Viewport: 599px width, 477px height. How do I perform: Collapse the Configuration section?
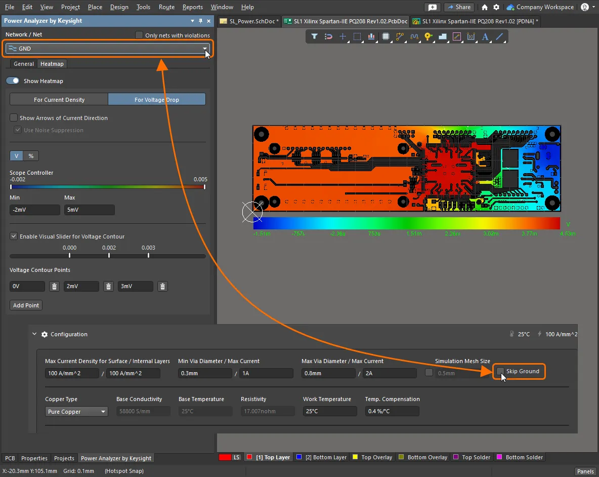pos(34,334)
